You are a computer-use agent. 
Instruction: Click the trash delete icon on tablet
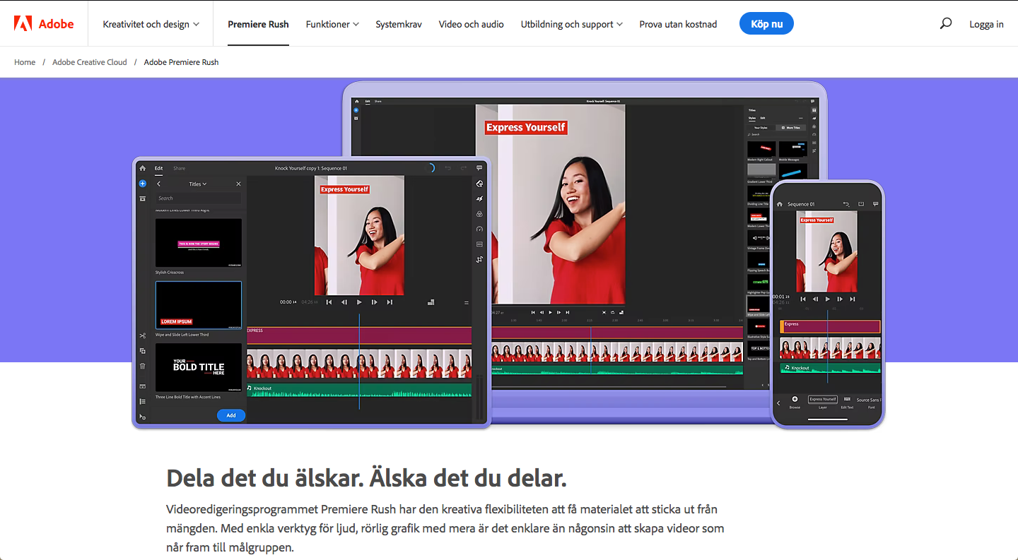click(142, 366)
